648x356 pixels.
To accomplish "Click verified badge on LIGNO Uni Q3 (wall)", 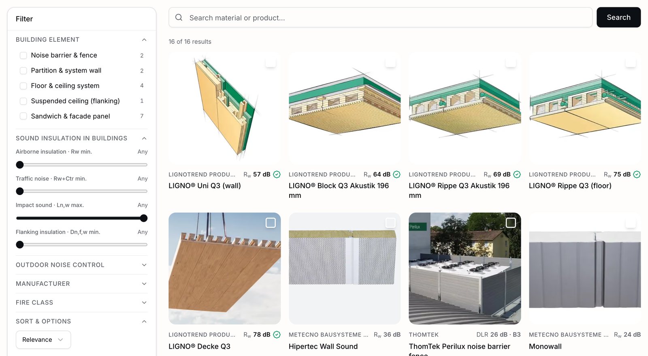I will (x=277, y=174).
